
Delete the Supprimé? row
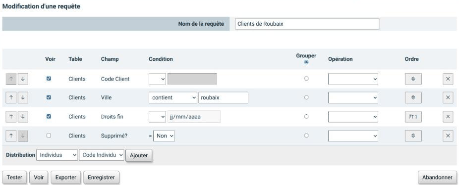448,136
